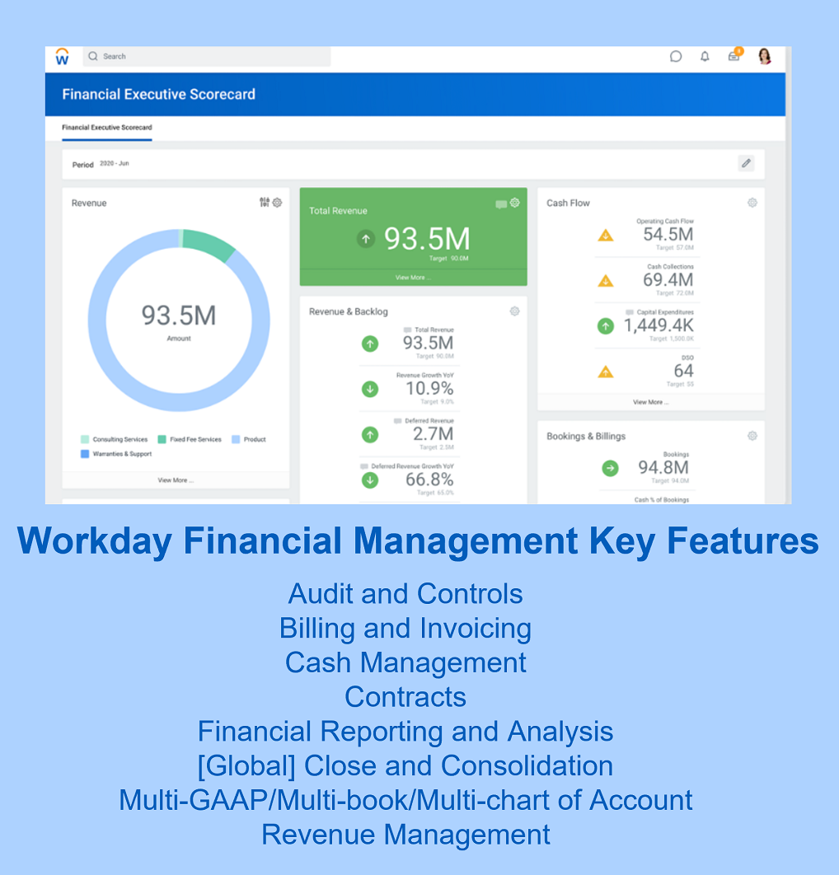Click the Deferred Revenue Growth YoY down arrow
Screen dimensions: 839x875
tap(369, 480)
